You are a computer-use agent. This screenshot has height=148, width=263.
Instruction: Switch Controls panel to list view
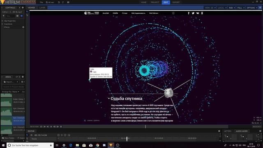coord(17,16)
